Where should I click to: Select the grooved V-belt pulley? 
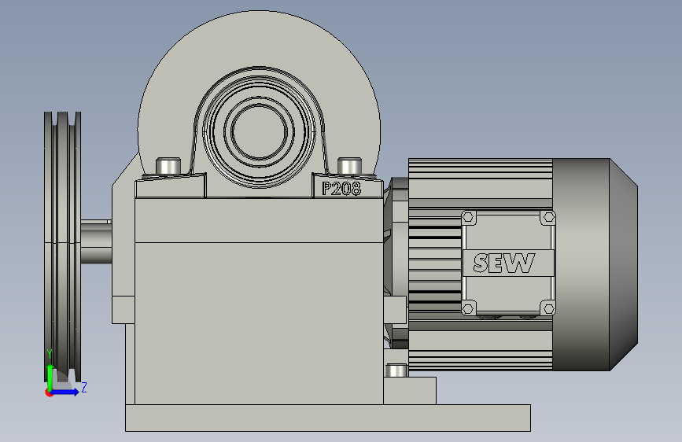[62, 247]
